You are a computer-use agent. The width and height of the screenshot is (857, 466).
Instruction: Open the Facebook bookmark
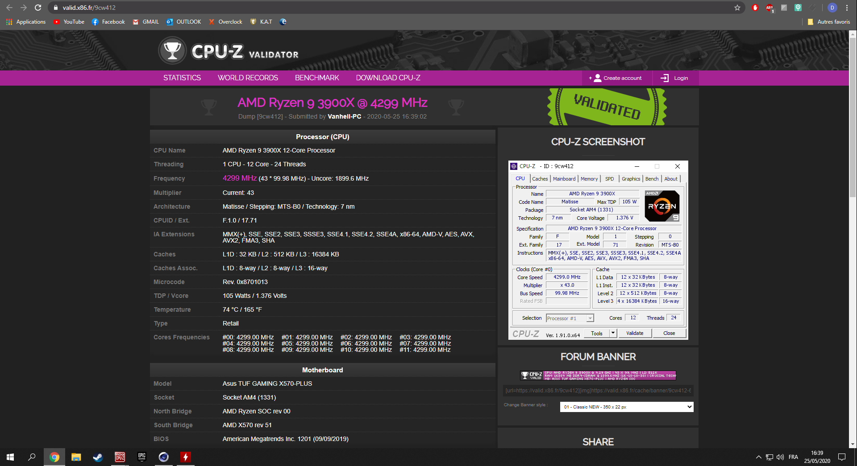tap(108, 22)
